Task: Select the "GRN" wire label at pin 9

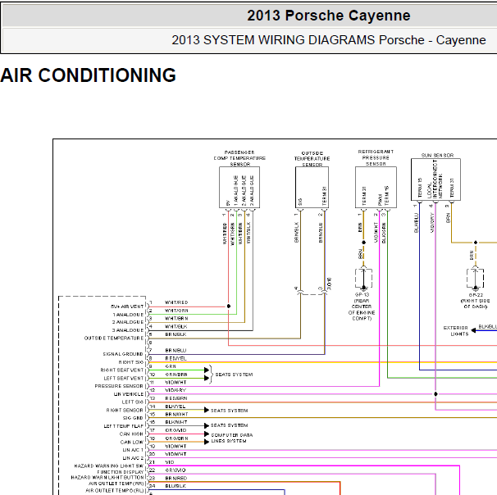Action: (x=171, y=366)
